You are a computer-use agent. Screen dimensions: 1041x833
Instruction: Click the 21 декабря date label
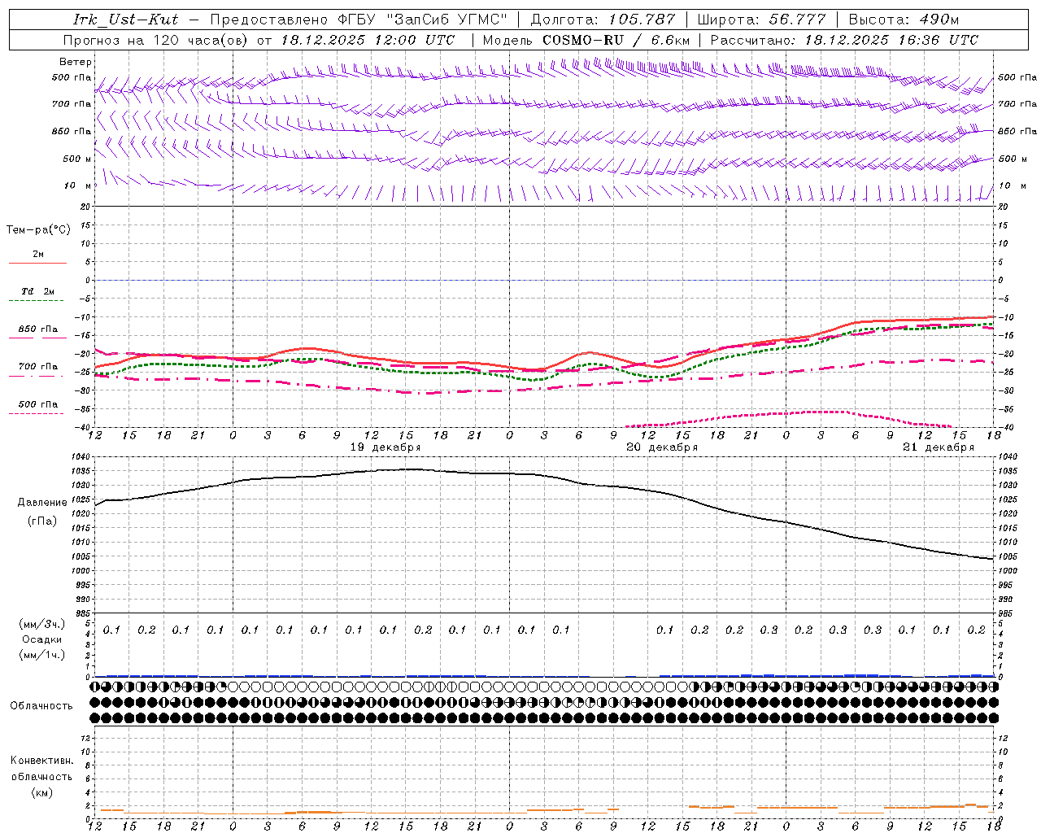939,447
